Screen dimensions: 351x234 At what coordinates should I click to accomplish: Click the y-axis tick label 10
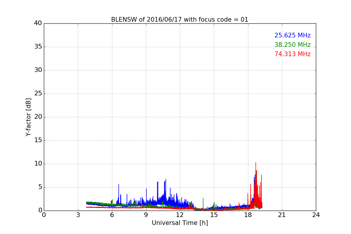point(38,164)
